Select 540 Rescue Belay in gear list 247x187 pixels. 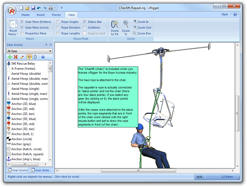click(23, 64)
